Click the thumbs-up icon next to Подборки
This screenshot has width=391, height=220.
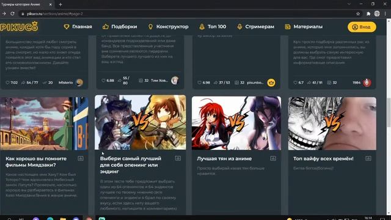pos(106,26)
